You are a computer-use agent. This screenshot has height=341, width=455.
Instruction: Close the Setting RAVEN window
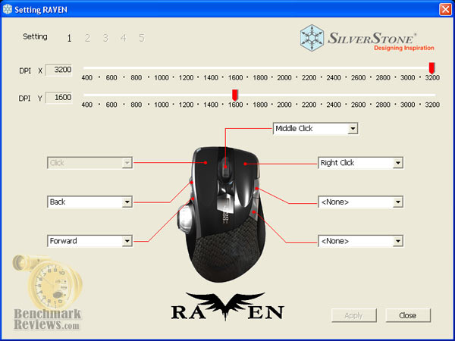click(x=445, y=10)
